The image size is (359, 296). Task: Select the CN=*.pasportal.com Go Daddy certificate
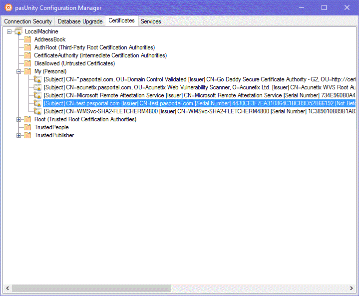tap(199, 79)
